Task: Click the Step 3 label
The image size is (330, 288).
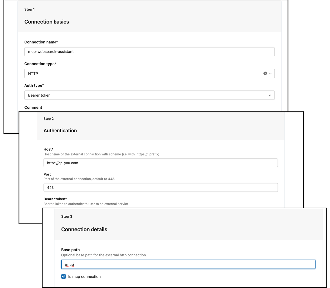Action: tap(67, 217)
